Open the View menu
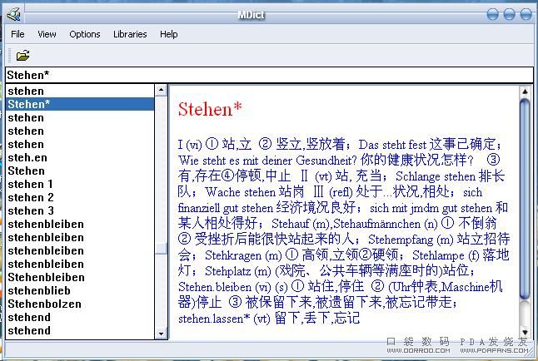538x361 pixels. coord(47,34)
